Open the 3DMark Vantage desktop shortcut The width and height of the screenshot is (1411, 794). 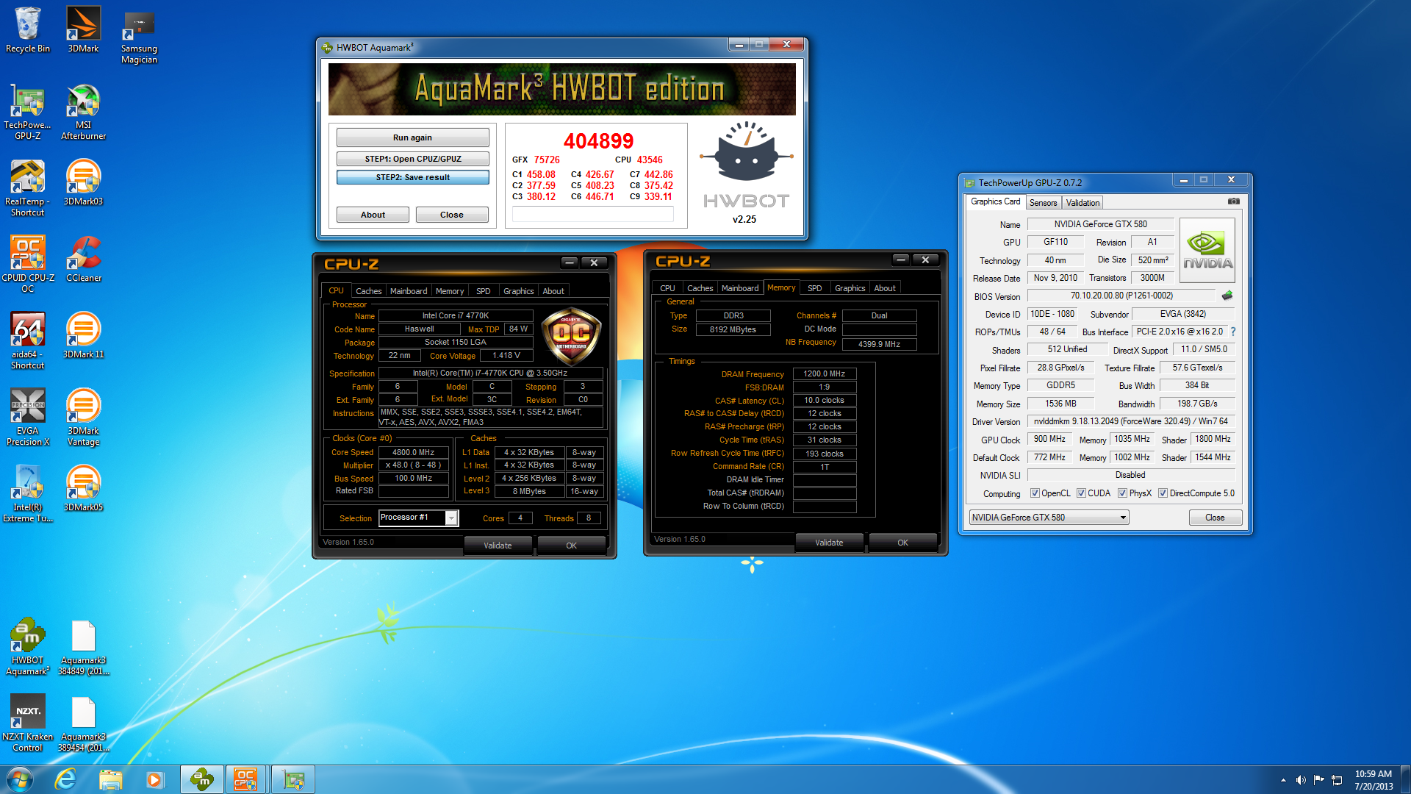[83, 418]
